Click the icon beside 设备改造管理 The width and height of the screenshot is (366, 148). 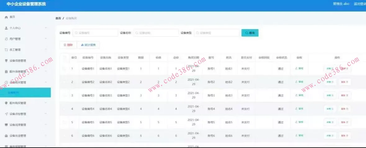point(6,136)
